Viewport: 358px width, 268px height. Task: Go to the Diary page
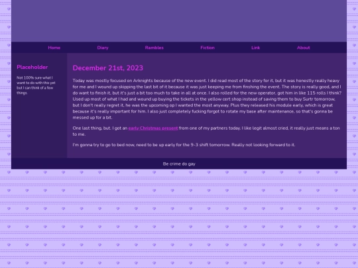coord(103,48)
